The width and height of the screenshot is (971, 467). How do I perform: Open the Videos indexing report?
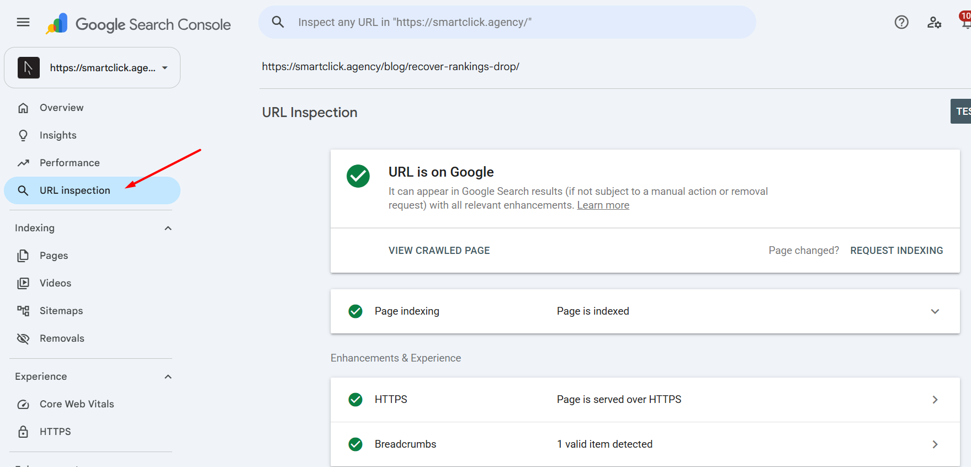pyautogui.click(x=92, y=283)
